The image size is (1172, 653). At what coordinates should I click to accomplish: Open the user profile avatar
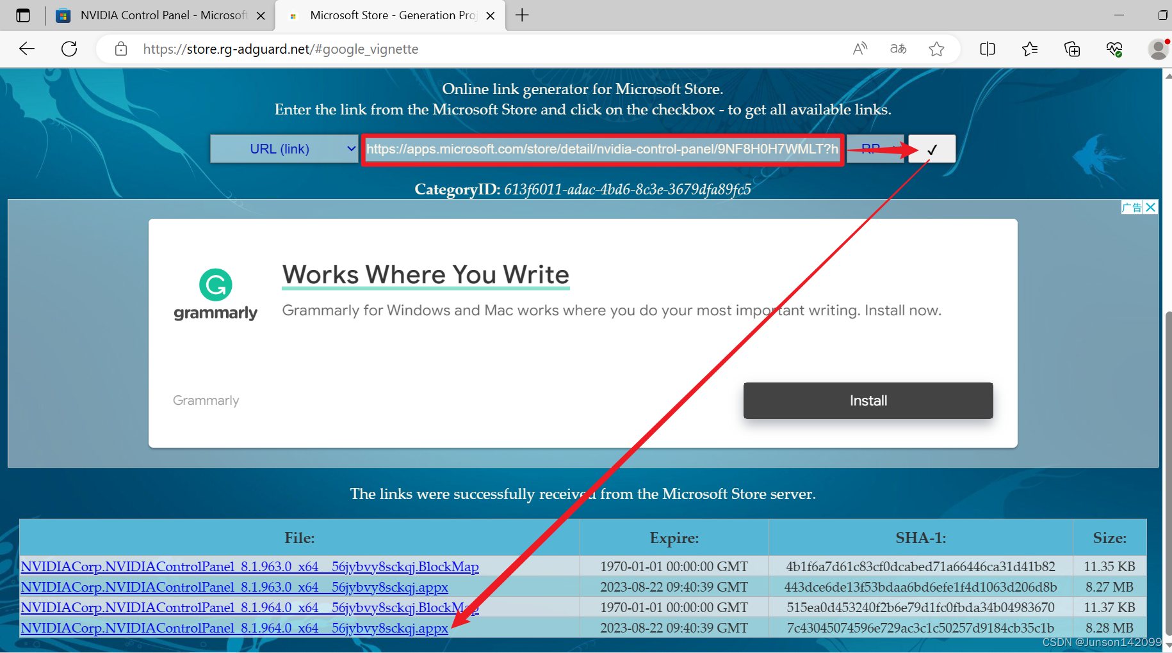1158,49
